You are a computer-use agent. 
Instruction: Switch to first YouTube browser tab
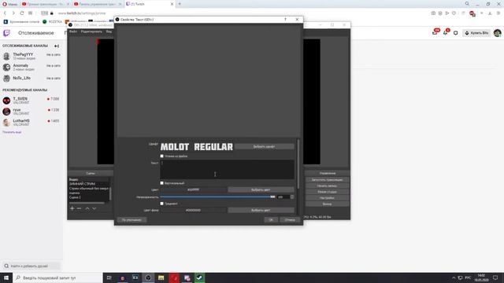pyautogui.click(x=46, y=4)
